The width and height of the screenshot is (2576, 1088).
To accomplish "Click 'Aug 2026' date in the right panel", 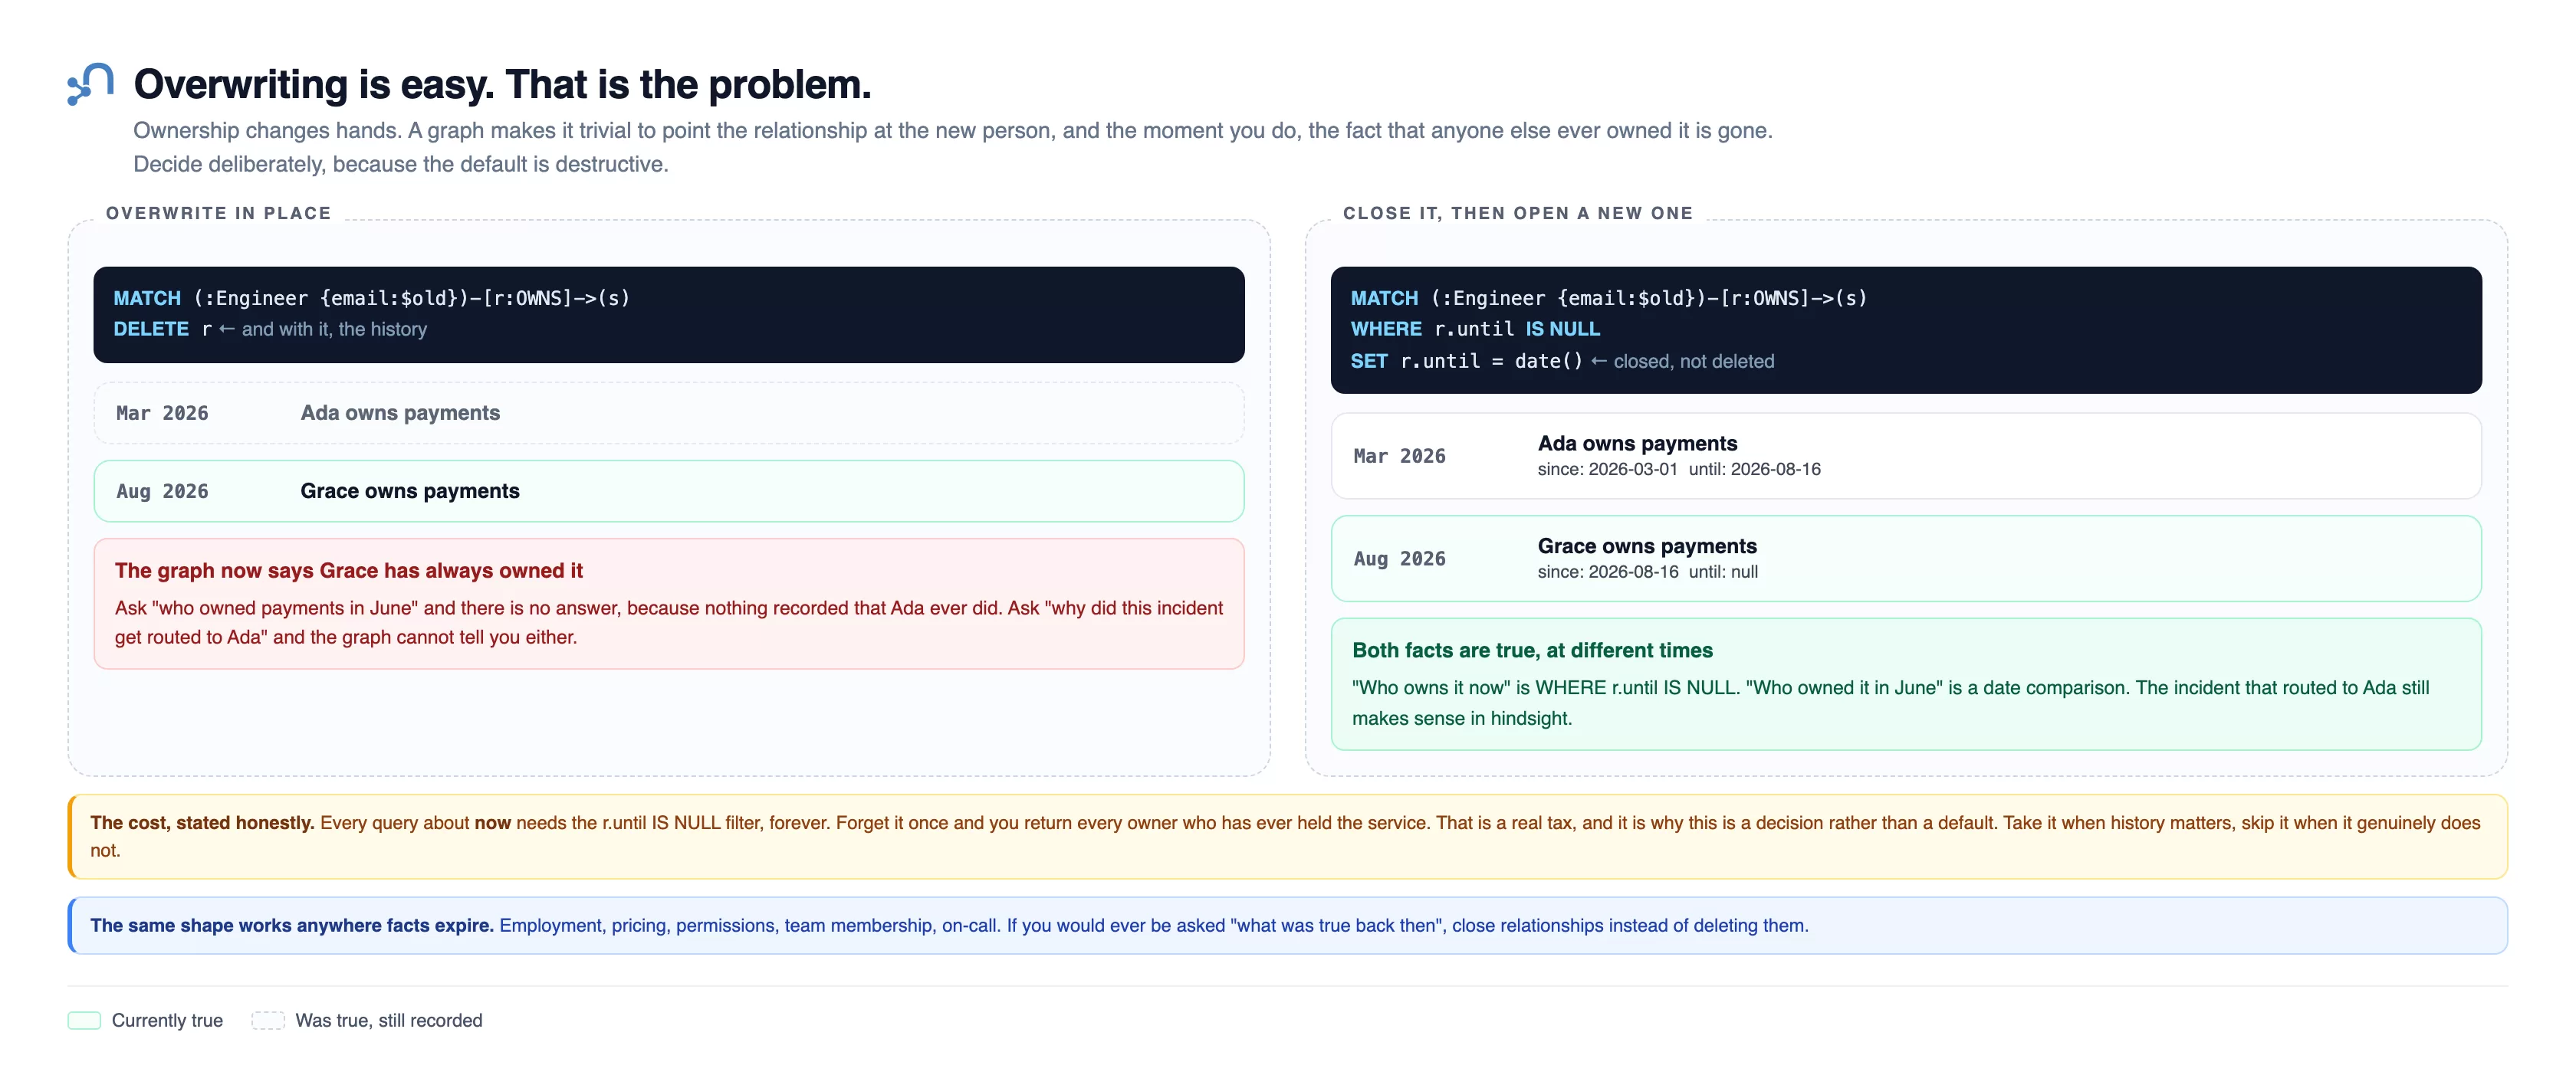I will point(1400,559).
